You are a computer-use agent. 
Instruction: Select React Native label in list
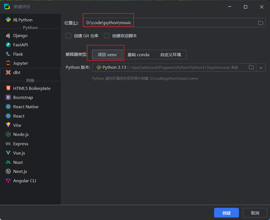pyautogui.click(x=26, y=107)
